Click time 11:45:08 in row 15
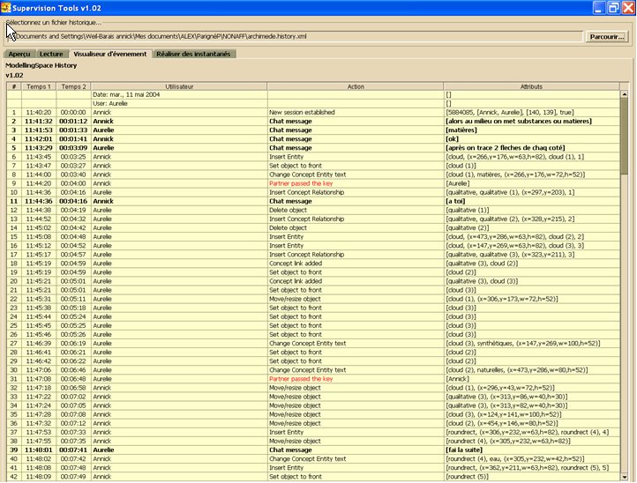Viewport: 637px width, 483px height. (x=39, y=237)
